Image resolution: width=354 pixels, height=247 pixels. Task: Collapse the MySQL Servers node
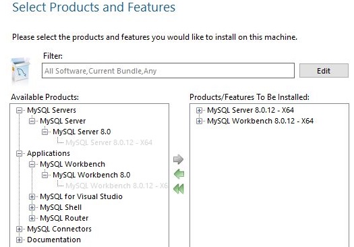(19, 110)
